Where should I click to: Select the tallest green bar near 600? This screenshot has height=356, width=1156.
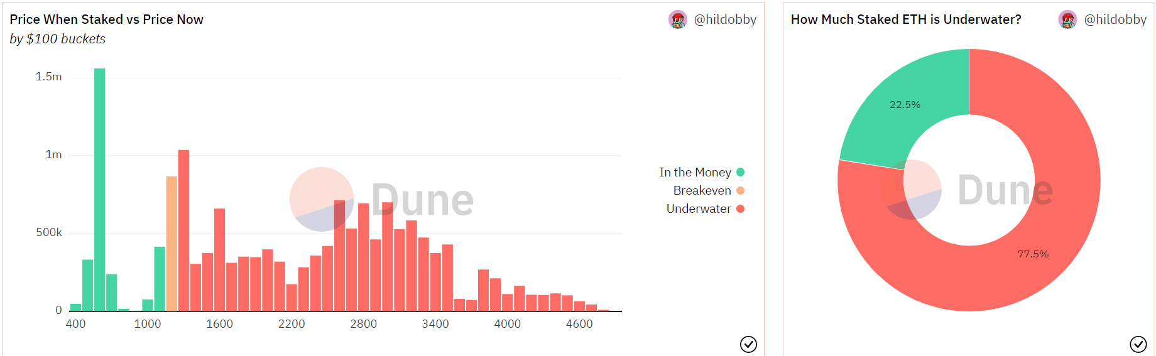pos(100,190)
